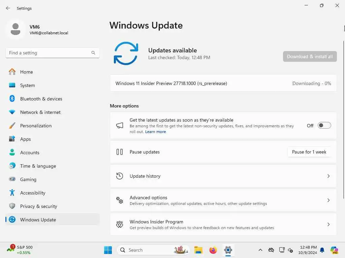The image size is (345, 258).
Task: Launch Firefox from the taskbar
Action: 213,250
